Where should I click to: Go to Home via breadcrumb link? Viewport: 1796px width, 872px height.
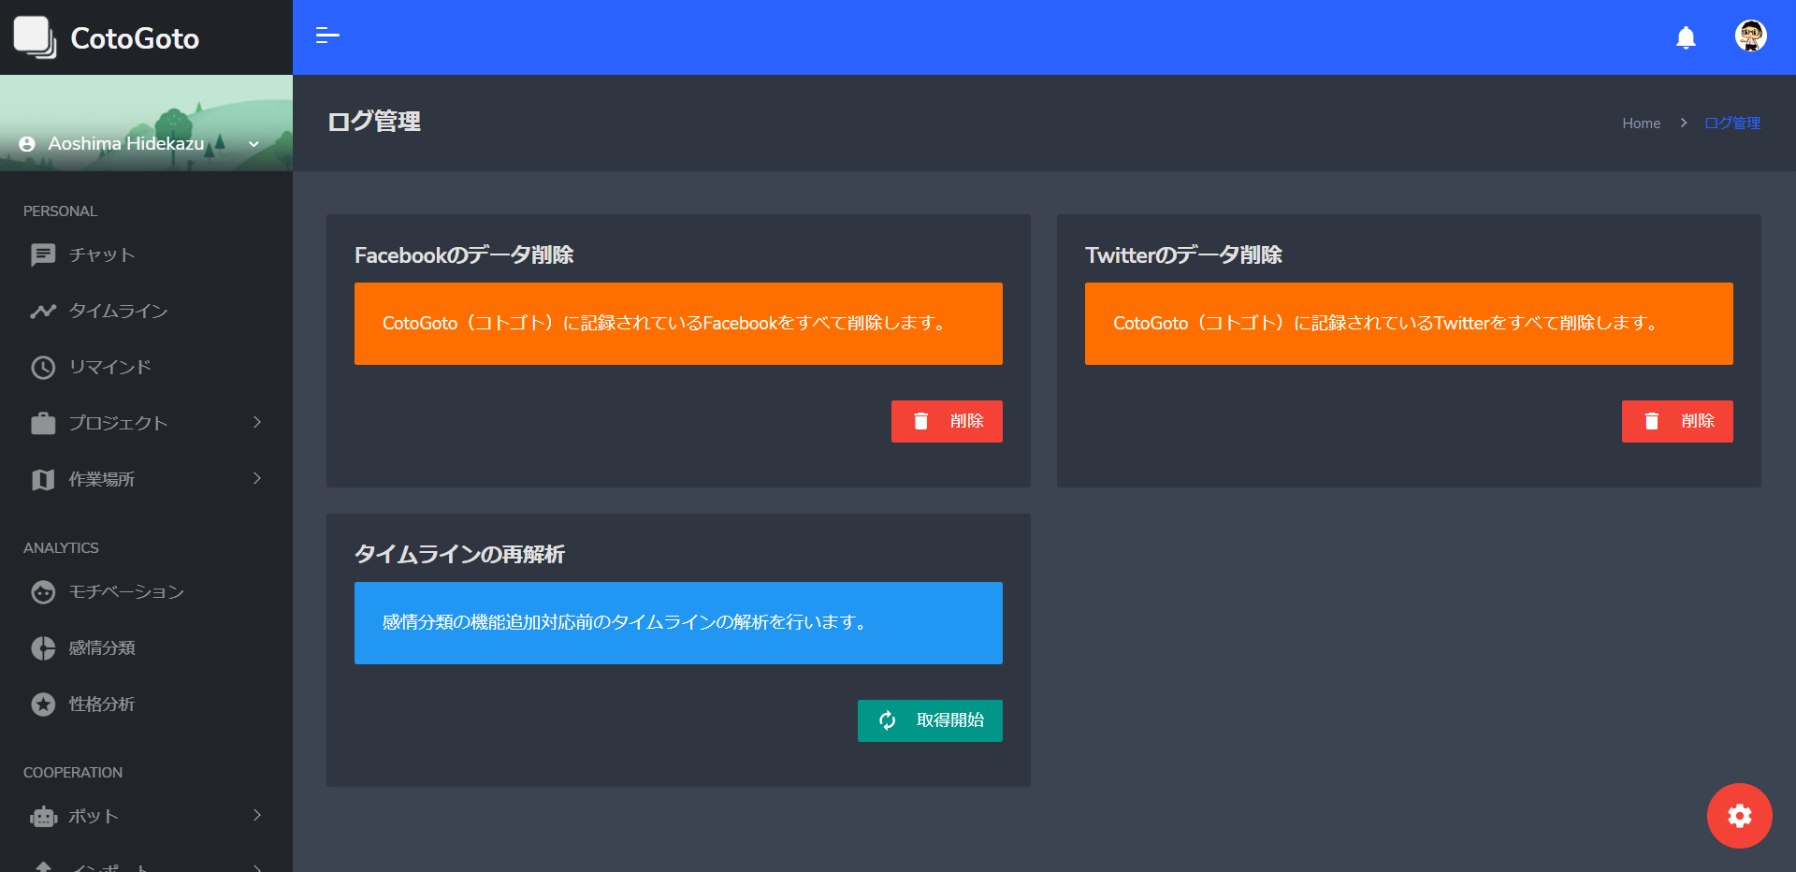click(x=1641, y=123)
